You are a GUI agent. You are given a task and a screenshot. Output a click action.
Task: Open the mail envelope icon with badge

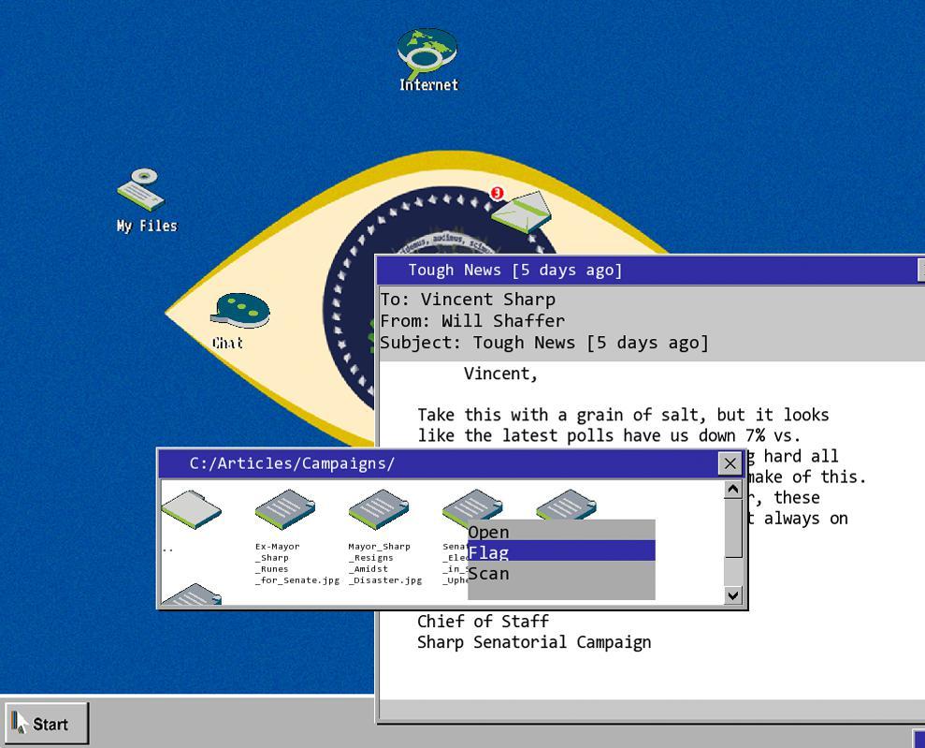(x=520, y=211)
